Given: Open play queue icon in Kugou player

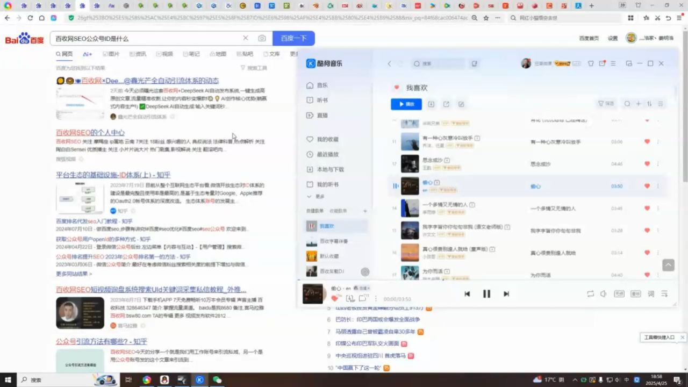Looking at the screenshot, I should 664,294.
